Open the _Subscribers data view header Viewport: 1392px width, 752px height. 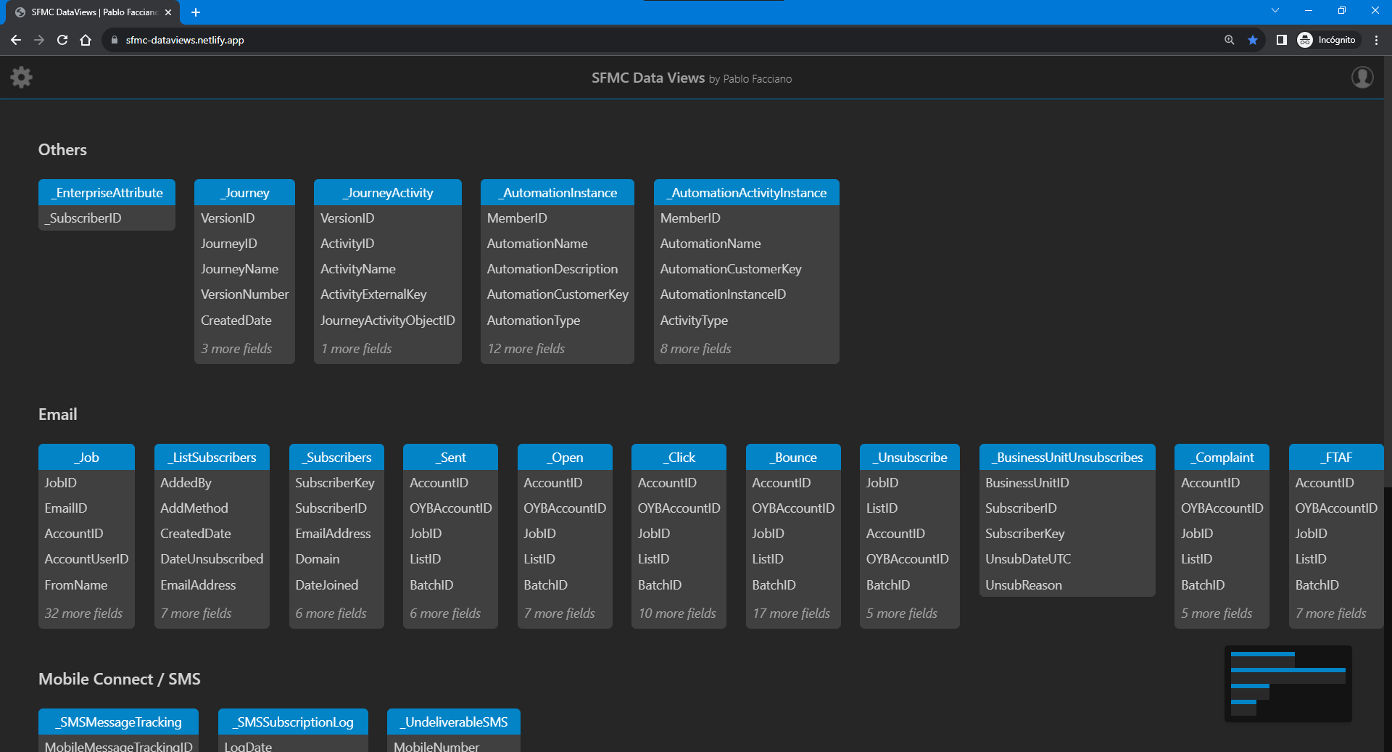[336, 457]
